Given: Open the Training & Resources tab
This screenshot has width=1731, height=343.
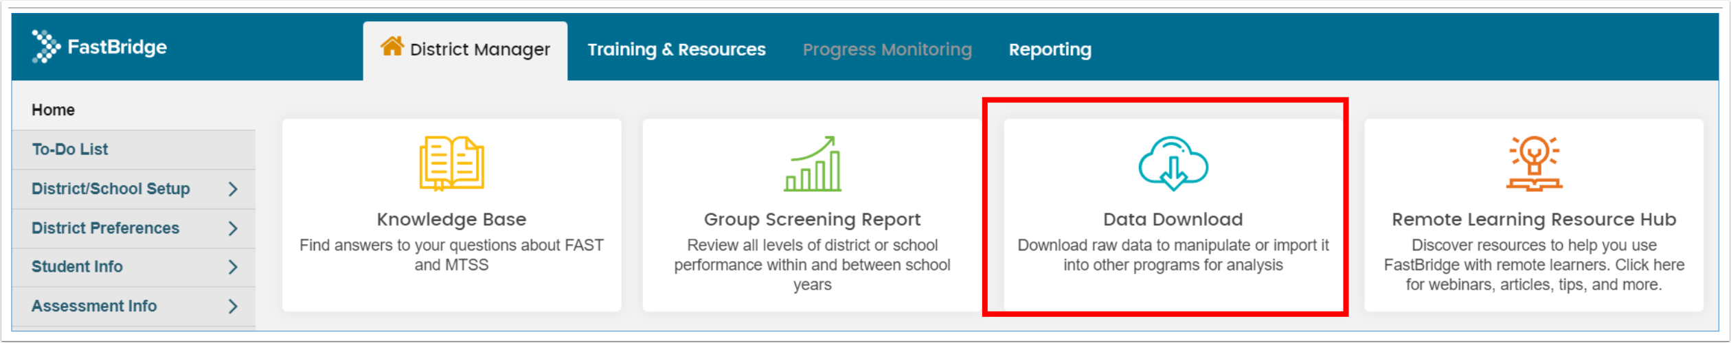Looking at the screenshot, I should pyautogui.click(x=676, y=49).
